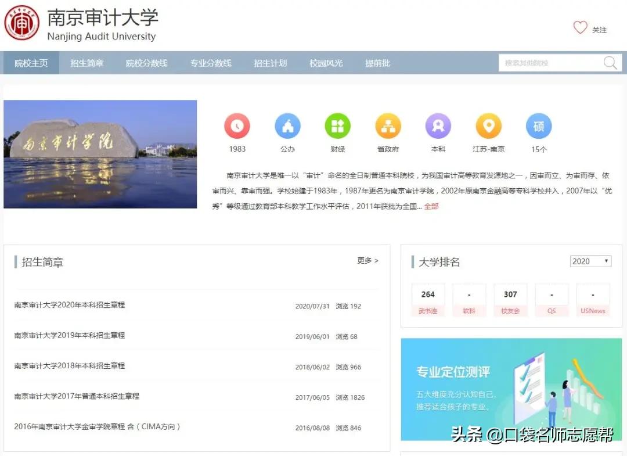Click the 招生简章 section heading
This screenshot has height=456, width=627.
(42, 262)
